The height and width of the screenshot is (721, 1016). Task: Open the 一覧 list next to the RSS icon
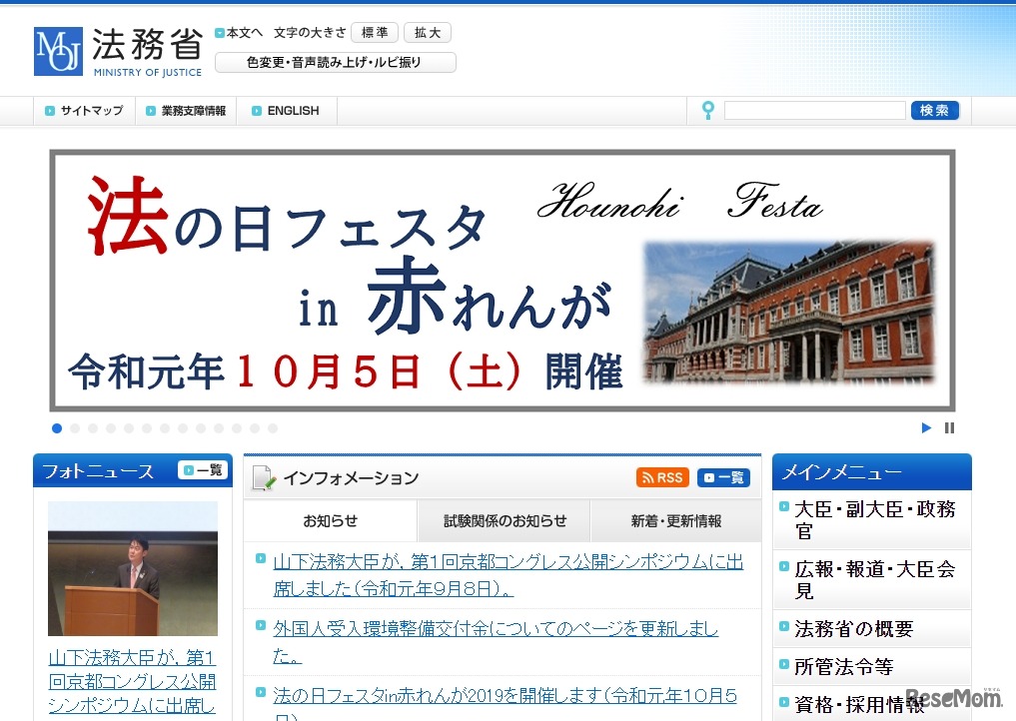[722, 477]
